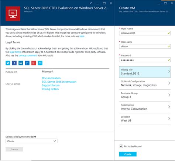This screenshot has height=161, width=175.
Task: Close the Create VM blade
Action: [172, 3]
